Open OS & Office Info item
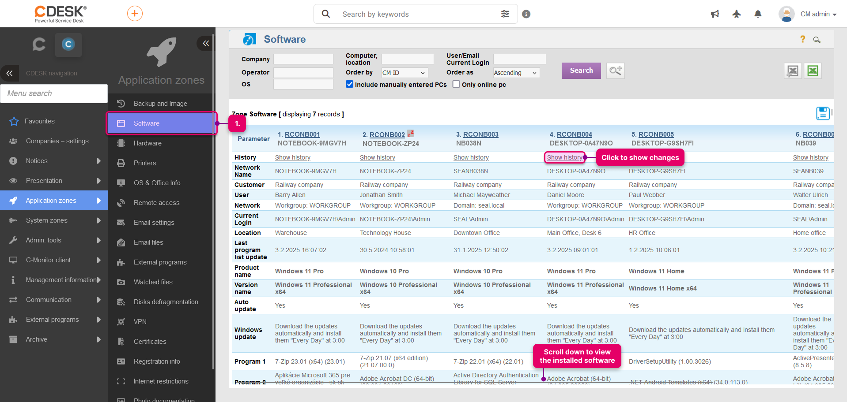This screenshot has height=402, width=847. [161, 183]
